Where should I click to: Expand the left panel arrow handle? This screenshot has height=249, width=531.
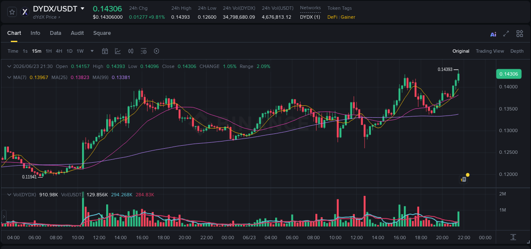point(3,217)
